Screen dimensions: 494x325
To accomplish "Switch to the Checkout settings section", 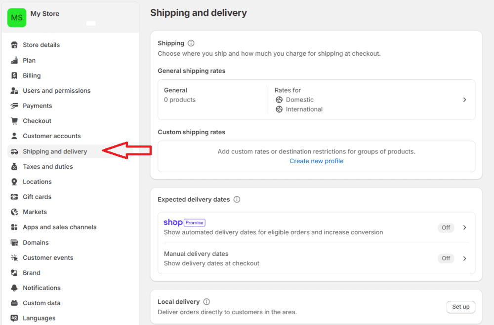I will point(37,120).
